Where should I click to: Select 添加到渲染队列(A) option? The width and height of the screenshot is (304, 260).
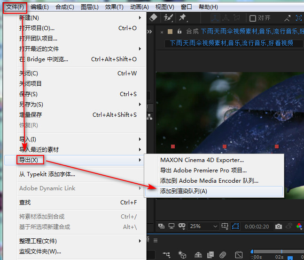pos(214,191)
